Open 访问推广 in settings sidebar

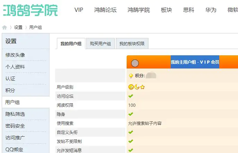coord(15,138)
